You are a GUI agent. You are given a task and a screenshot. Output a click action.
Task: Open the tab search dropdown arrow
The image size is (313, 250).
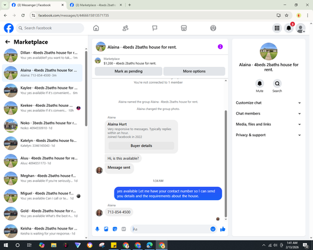click(x=5, y=5)
